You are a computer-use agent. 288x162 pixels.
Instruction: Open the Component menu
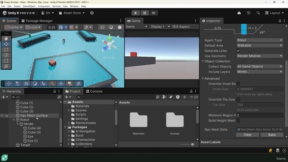(44, 6)
